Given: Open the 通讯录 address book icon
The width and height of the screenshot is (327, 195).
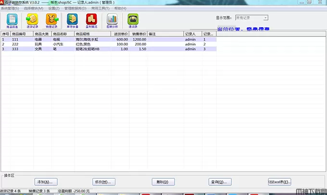Looking at the screenshot, I should coord(132,20).
